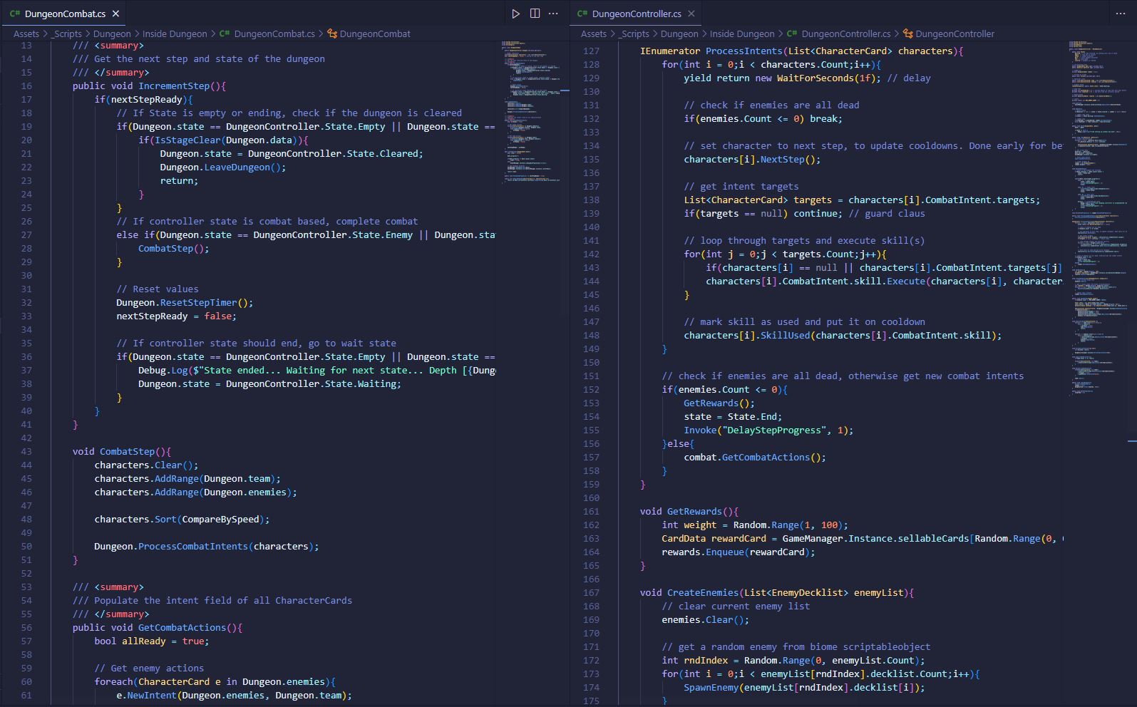
Task: Open Inside Dungeon breadcrumb in left editor
Action: pyautogui.click(x=175, y=33)
